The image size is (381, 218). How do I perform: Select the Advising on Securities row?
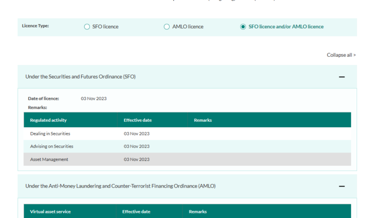(51, 146)
